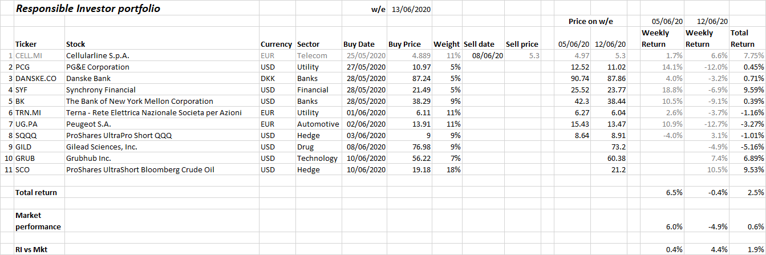Select the 'Buy Price' column header
The image size is (766, 255).
pyautogui.click(x=404, y=44)
